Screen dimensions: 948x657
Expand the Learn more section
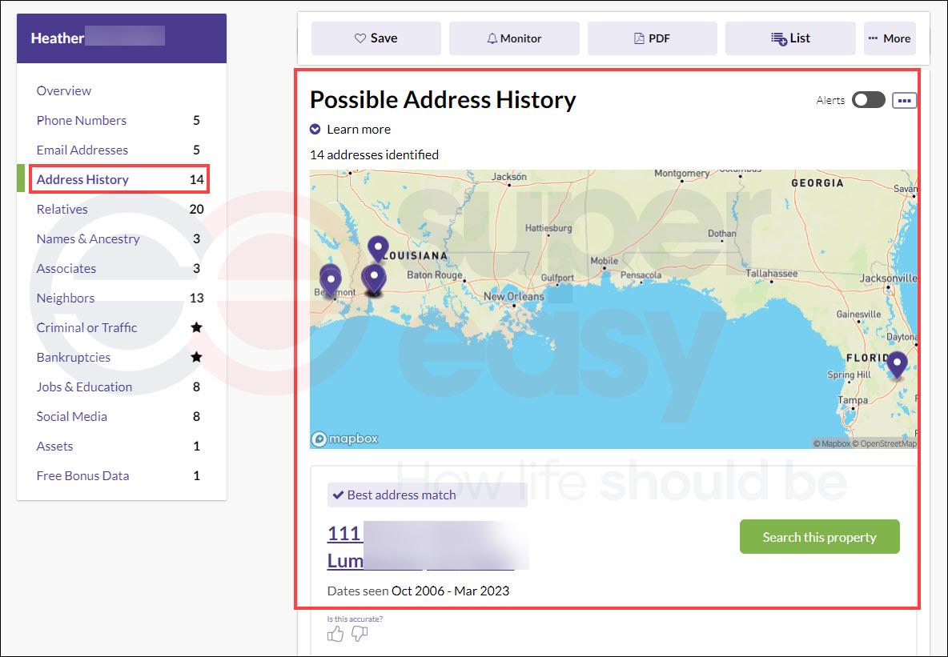click(350, 130)
